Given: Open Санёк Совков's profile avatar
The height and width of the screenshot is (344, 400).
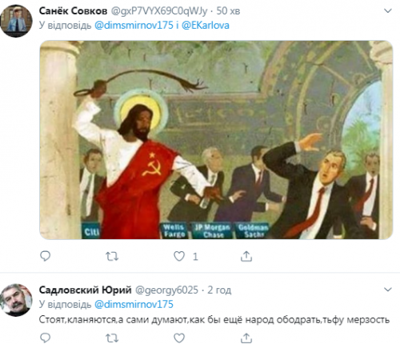Looking at the screenshot, I should [x=16, y=21].
